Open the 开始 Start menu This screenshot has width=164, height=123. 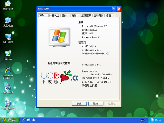point(10,120)
